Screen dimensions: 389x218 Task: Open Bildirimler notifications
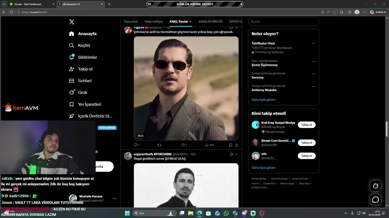tap(83, 57)
